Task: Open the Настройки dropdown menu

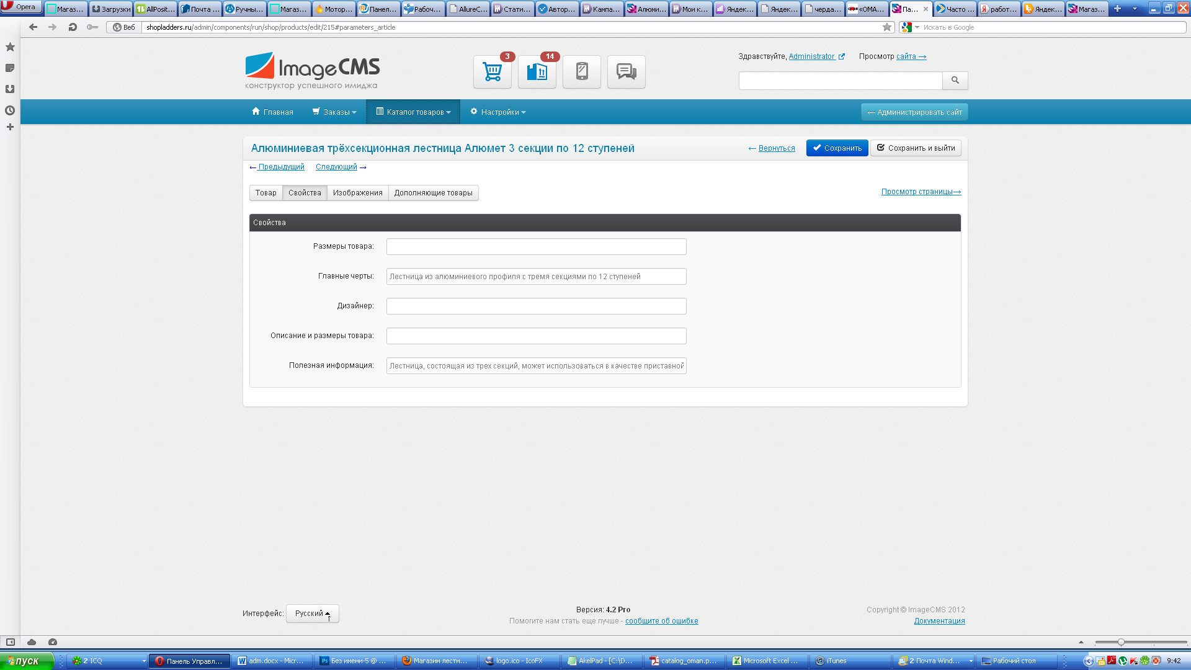Action: pos(498,112)
